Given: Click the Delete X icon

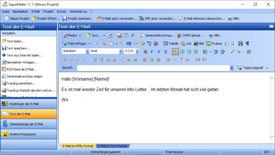Looking at the screenshot, I should tap(122, 44).
